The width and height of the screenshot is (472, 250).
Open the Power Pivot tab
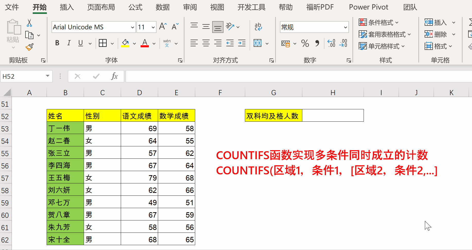pos(368,7)
